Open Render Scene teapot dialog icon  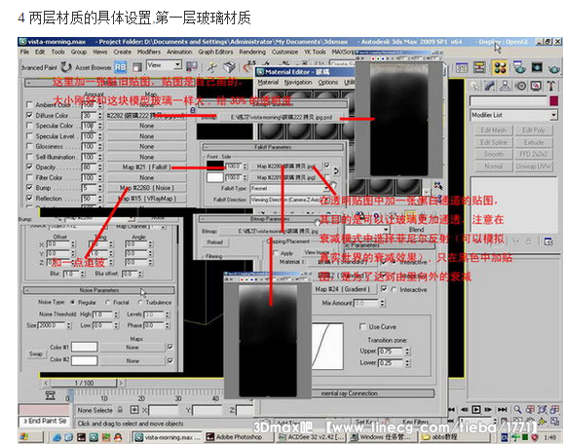click(519, 67)
